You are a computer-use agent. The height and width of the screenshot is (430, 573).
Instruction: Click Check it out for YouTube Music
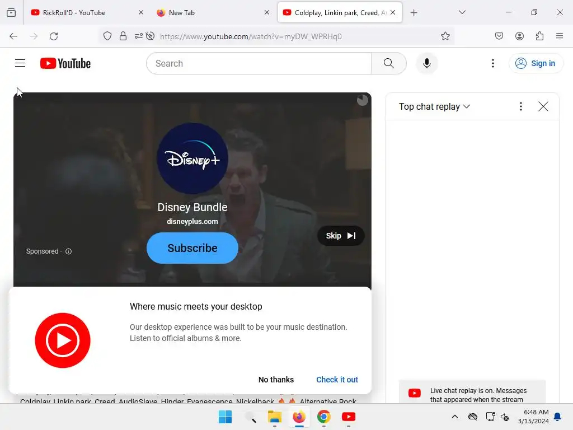337,380
